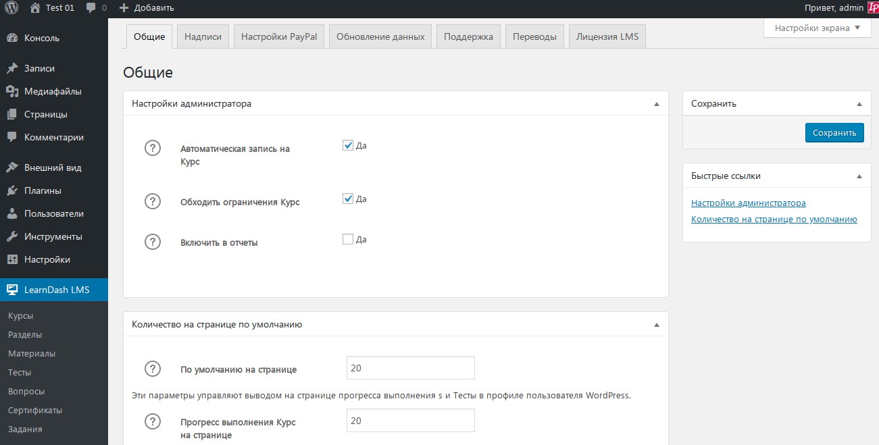The image size is (879, 445).
Task: Click the Записи pin icon
Action: pyautogui.click(x=12, y=68)
